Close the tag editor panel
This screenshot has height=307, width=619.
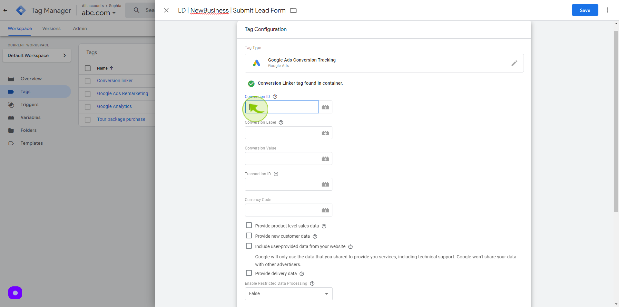coord(166,10)
